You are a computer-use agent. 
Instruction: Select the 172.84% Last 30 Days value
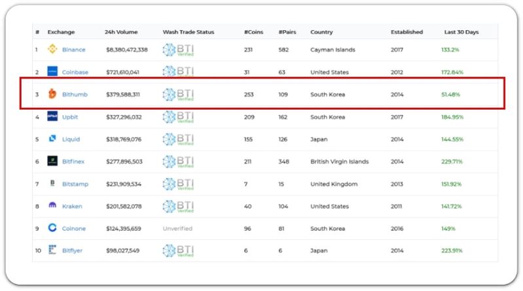[x=452, y=72]
